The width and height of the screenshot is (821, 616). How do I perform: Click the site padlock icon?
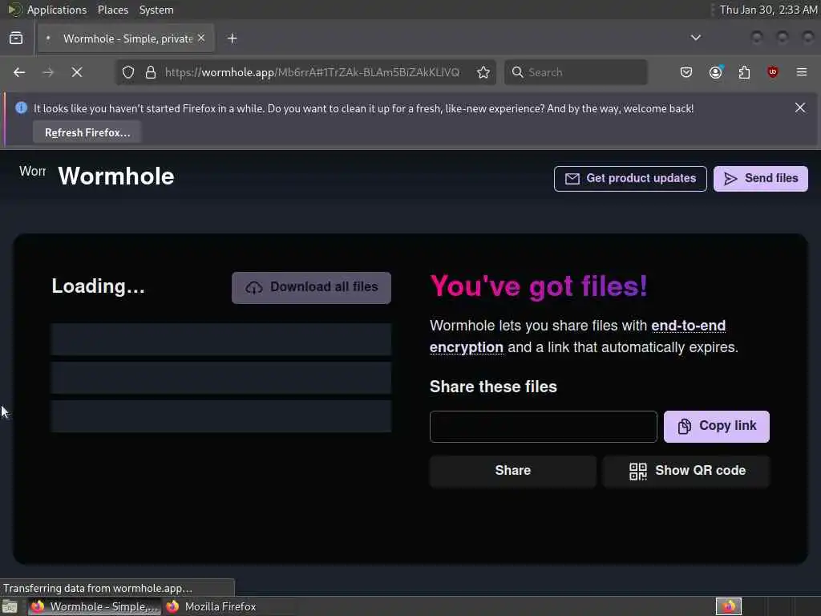151,72
